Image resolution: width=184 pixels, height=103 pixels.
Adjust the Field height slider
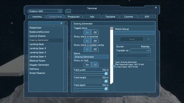pyautogui.click(x=91, y=81)
